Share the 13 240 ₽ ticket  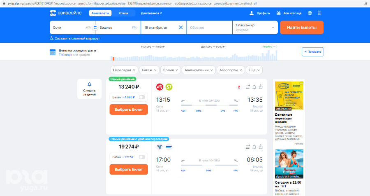(x=261, y=87)
